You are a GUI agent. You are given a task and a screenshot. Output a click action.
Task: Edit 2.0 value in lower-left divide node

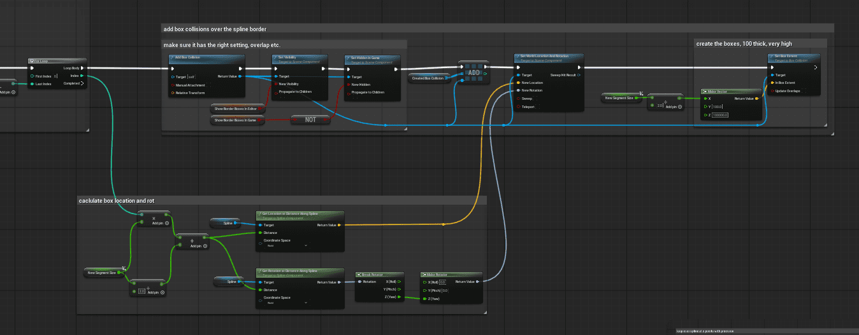point(143,292)
